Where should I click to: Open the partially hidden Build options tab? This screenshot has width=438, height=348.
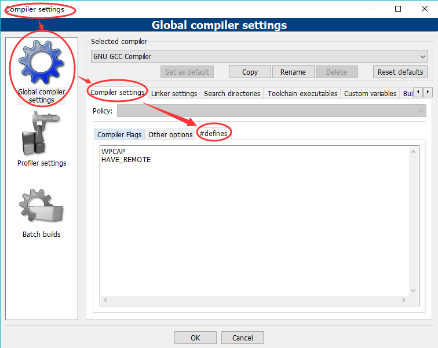point(407,93)
